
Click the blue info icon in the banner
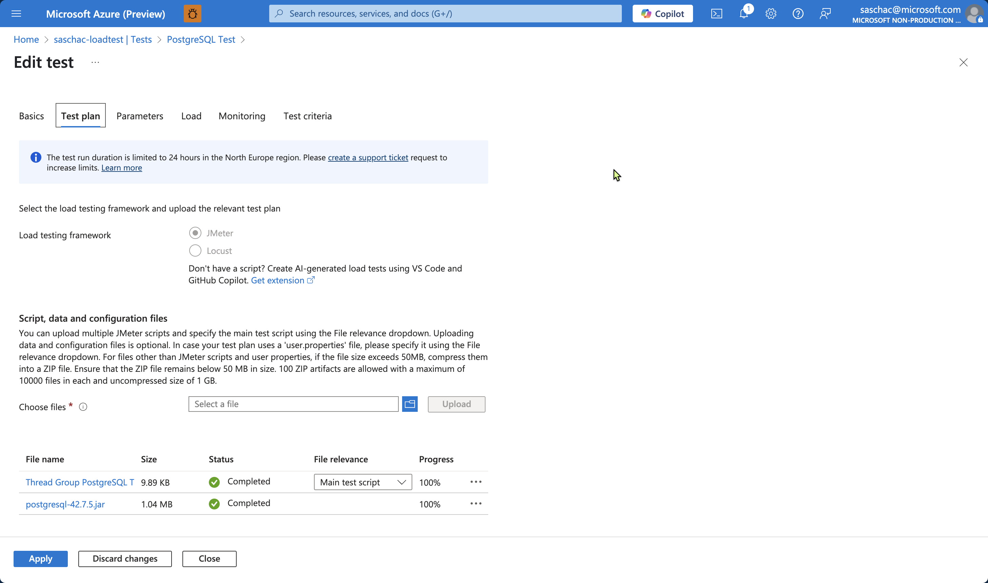click(x=36, y=158)
